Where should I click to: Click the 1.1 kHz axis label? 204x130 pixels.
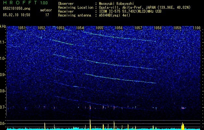point(3,42)
